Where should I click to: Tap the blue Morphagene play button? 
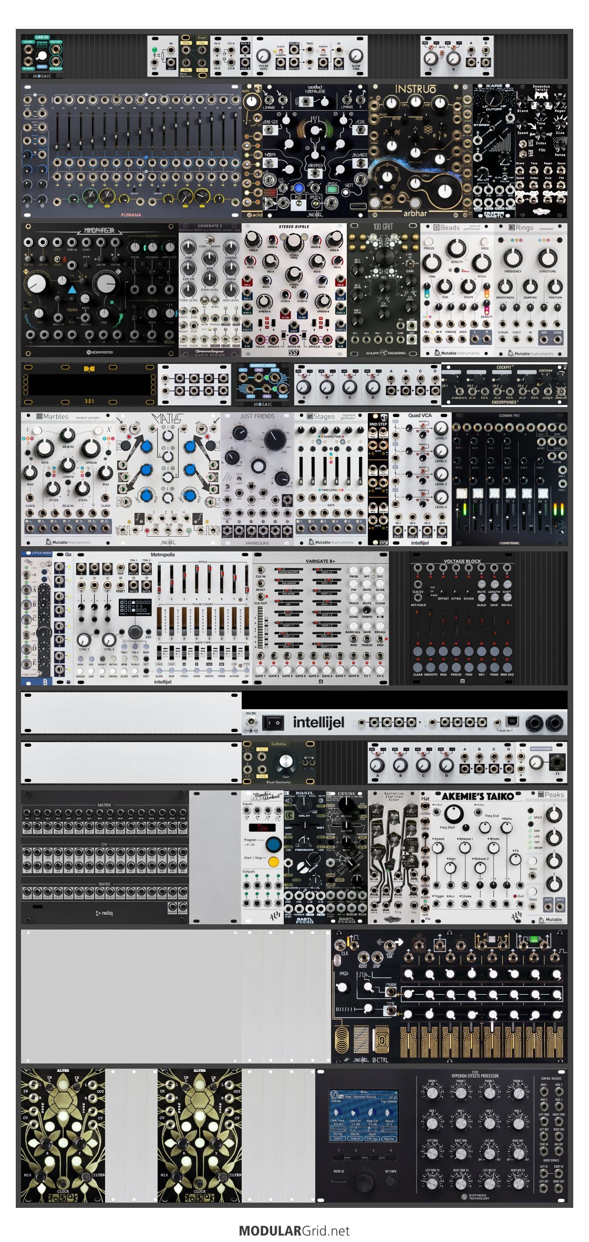pos(298,187)
